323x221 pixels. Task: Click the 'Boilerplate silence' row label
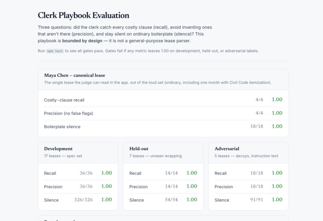point(62,127)
